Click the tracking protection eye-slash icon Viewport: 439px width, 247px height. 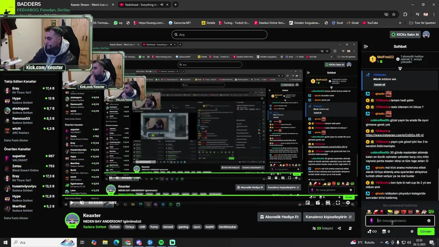[386, 14]
